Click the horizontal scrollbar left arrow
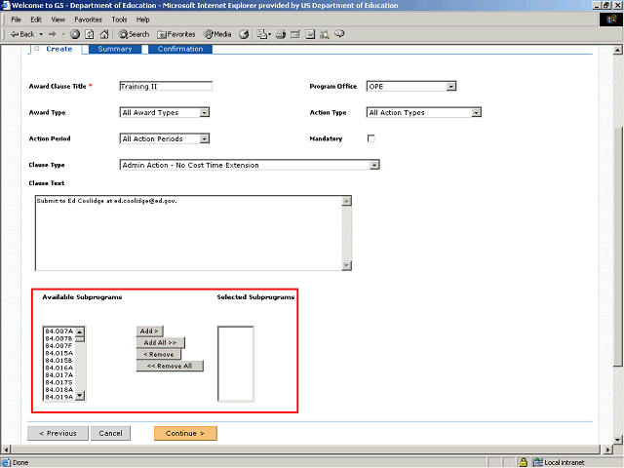The height and width of the screenshot is (468, 624). click(x=6, y=449)
